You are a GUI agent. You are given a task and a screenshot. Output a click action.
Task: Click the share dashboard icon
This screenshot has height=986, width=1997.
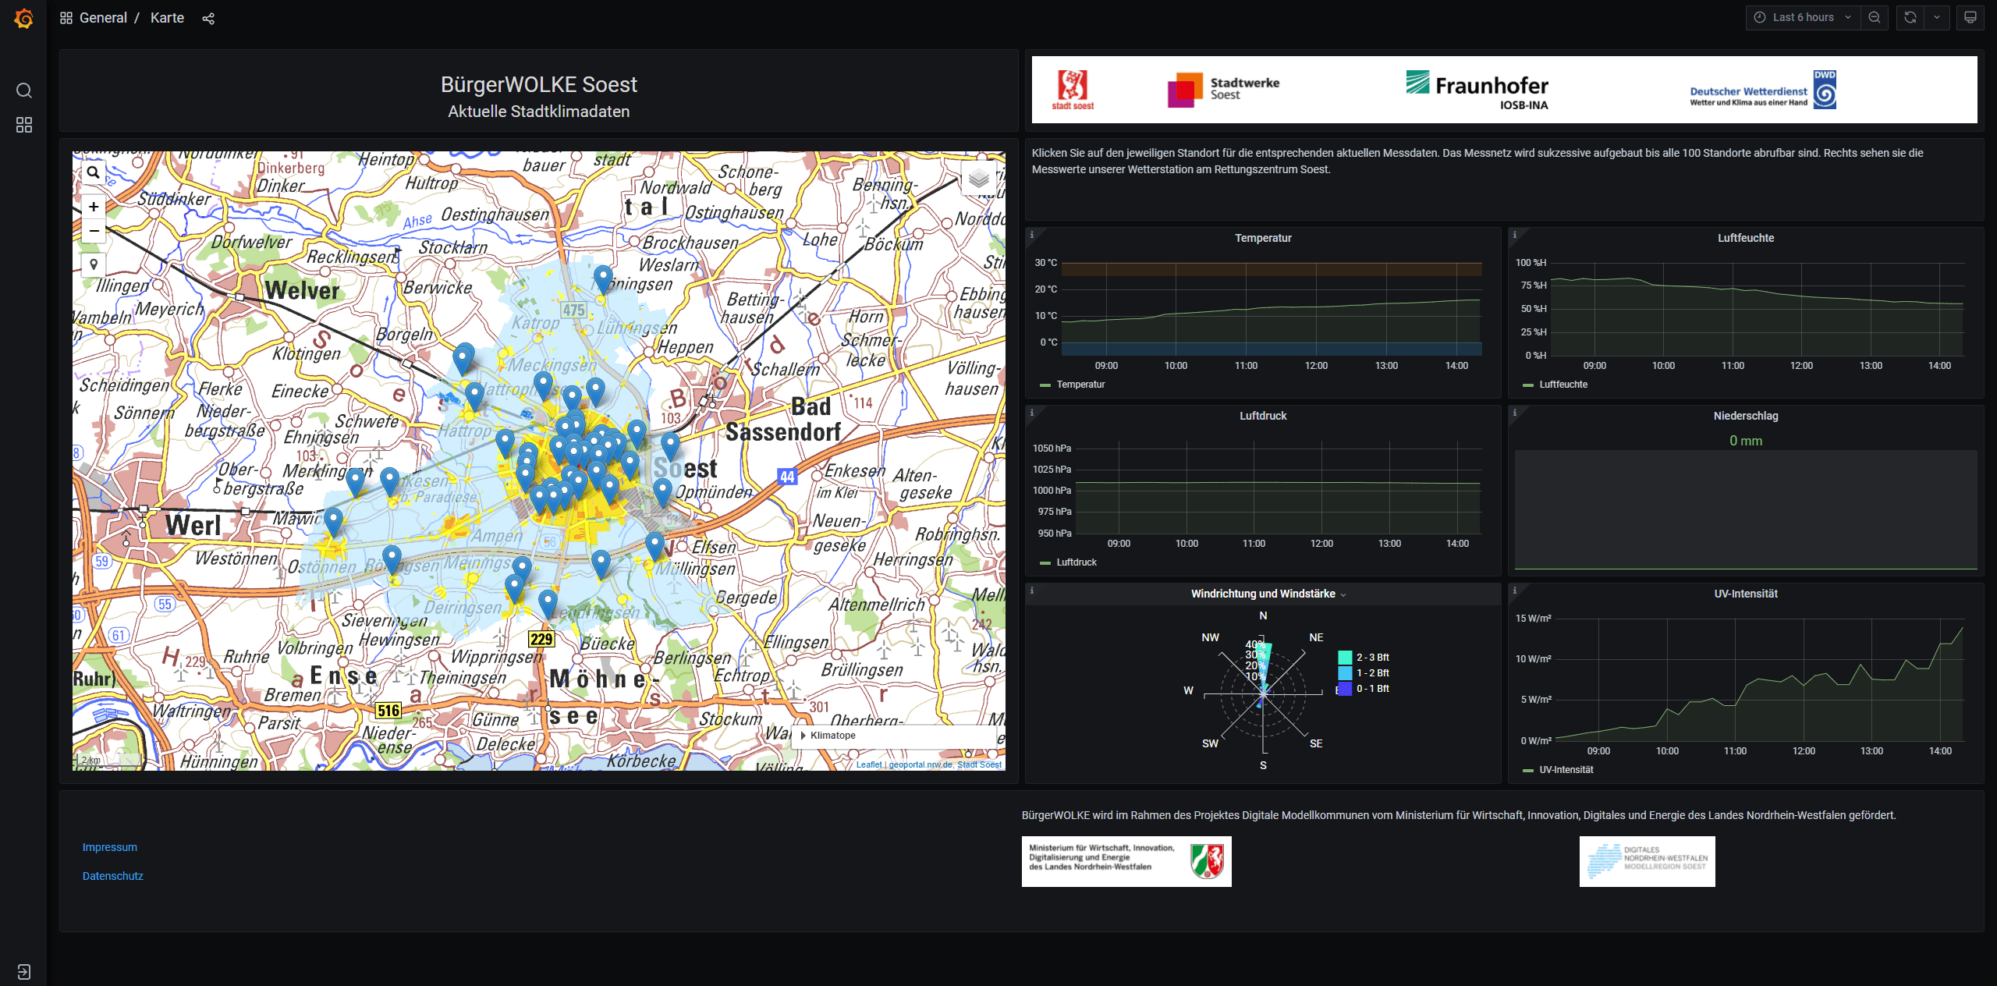click(x=208, y=19)
